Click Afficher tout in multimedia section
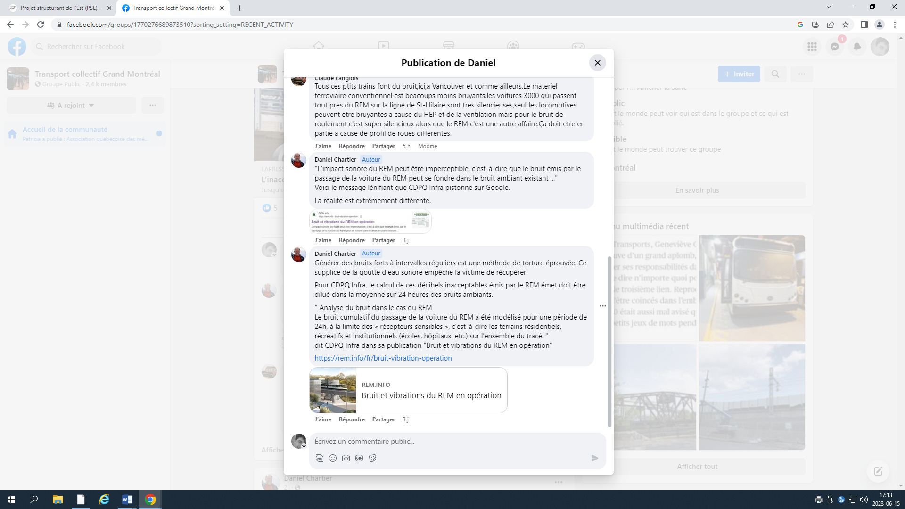Viewport: 905px width, 509px height. (697, 467)
